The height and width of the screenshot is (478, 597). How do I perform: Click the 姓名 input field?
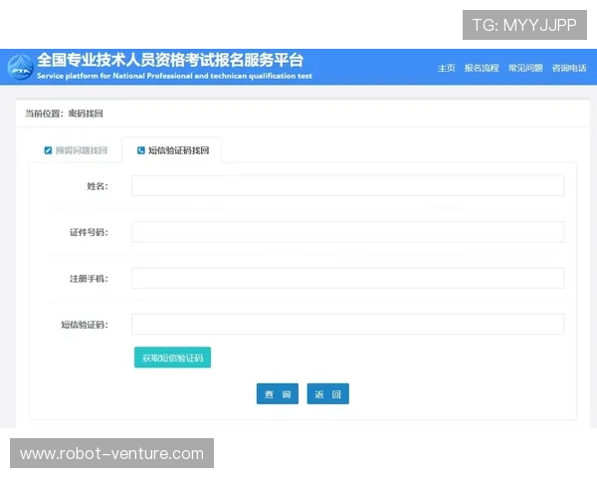click(347, 185)
